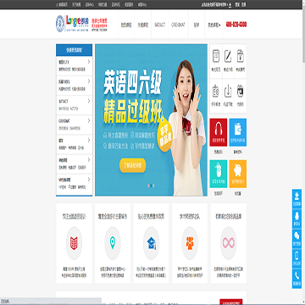Expand the 托福 row chevron in left sidebar
Image resolution: width=305 pixels, height=305 pixels.
[89, 81]
